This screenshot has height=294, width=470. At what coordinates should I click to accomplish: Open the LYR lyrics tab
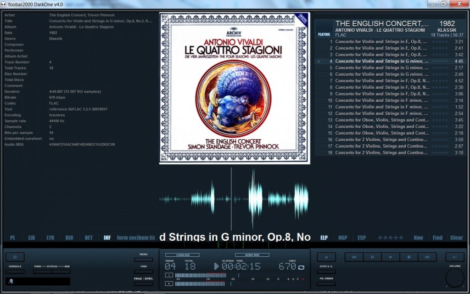(x=50, y=237)
